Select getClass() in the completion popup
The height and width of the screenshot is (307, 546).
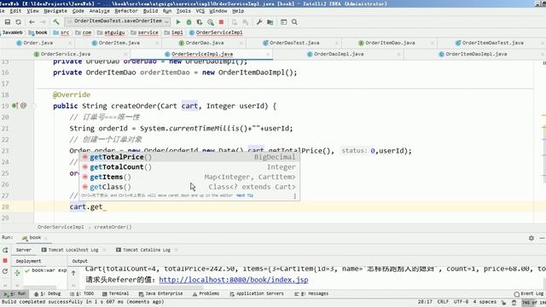(189, 187)
